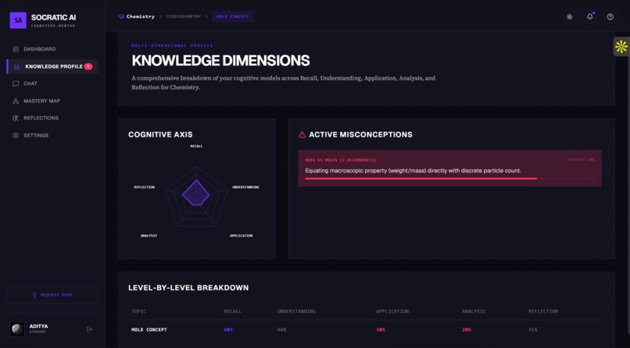Click the Mastery Map hierarchy icon

point(16,101)
